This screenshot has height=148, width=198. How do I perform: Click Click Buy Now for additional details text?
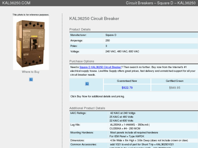coord(98,96)
